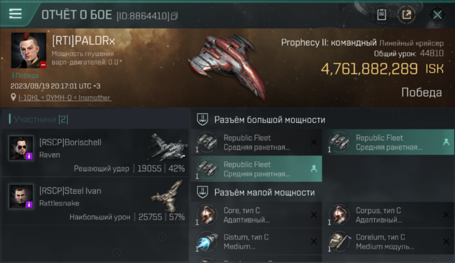The height and width of the screenshot is (263, 455).
Task: Select the Corelum type C Medium module
Action: click(388, 242)
